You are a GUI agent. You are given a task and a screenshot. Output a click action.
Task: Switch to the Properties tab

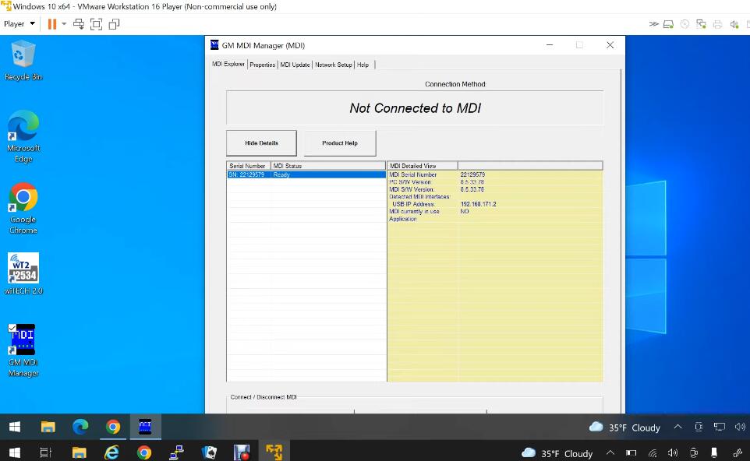(x=263, y=65)
